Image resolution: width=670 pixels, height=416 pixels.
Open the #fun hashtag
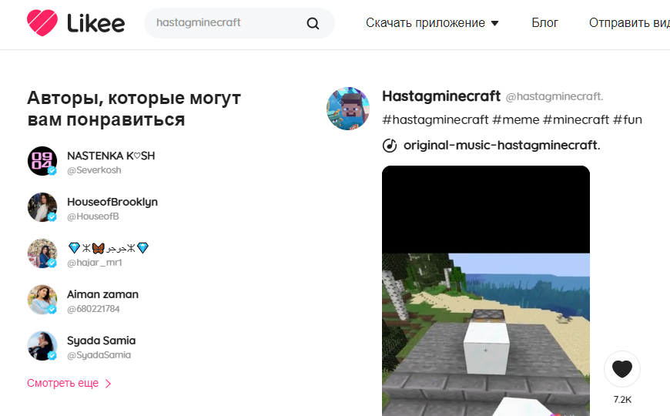coord(628,119)
